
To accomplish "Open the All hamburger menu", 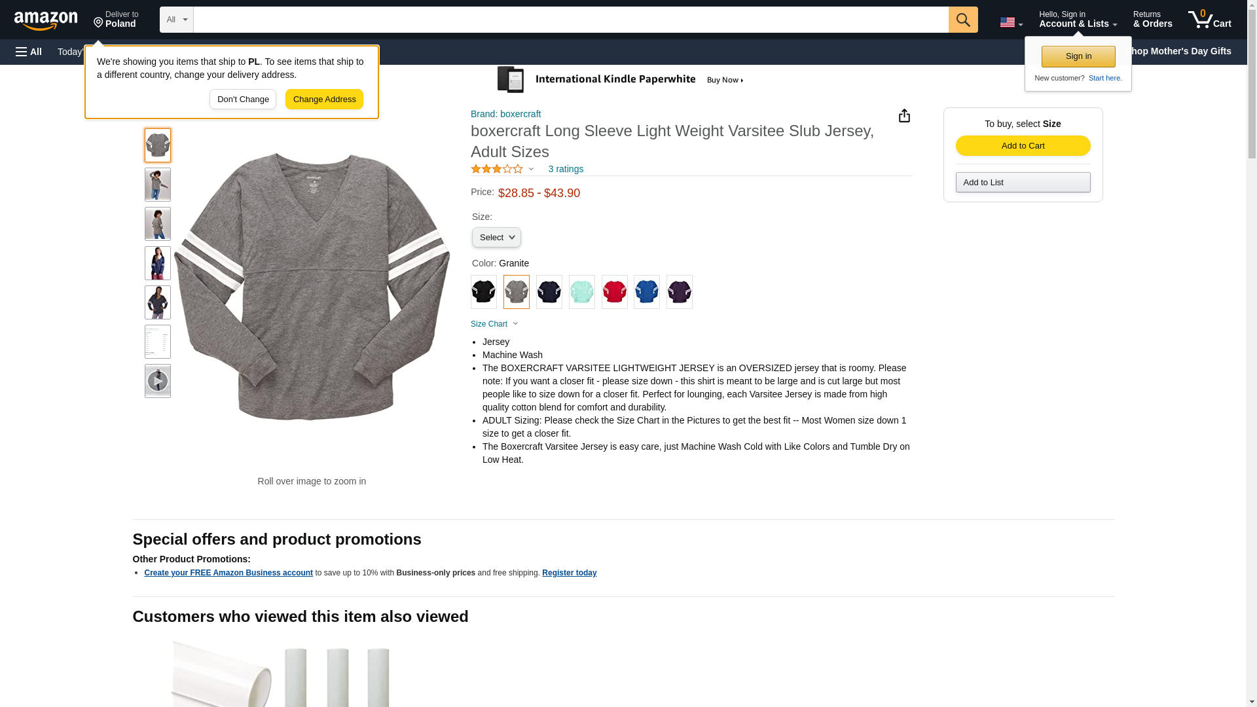I will (x=29, y=52).
